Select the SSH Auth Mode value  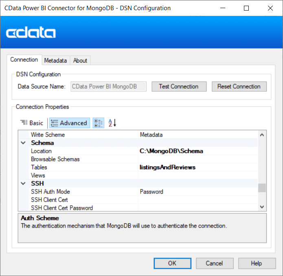198,192
